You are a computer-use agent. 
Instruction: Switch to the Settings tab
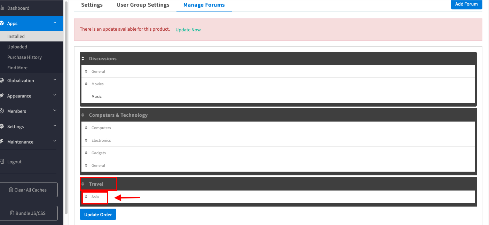tap(92, 5)
